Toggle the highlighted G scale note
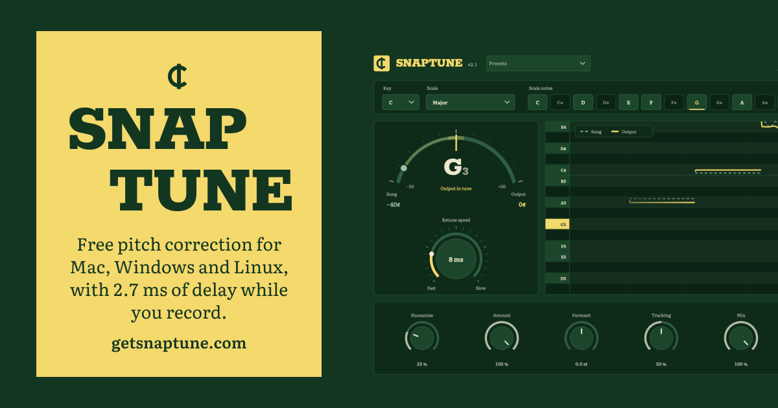The height and width of the screenshot is (408, 778). [x=696, y=102]
